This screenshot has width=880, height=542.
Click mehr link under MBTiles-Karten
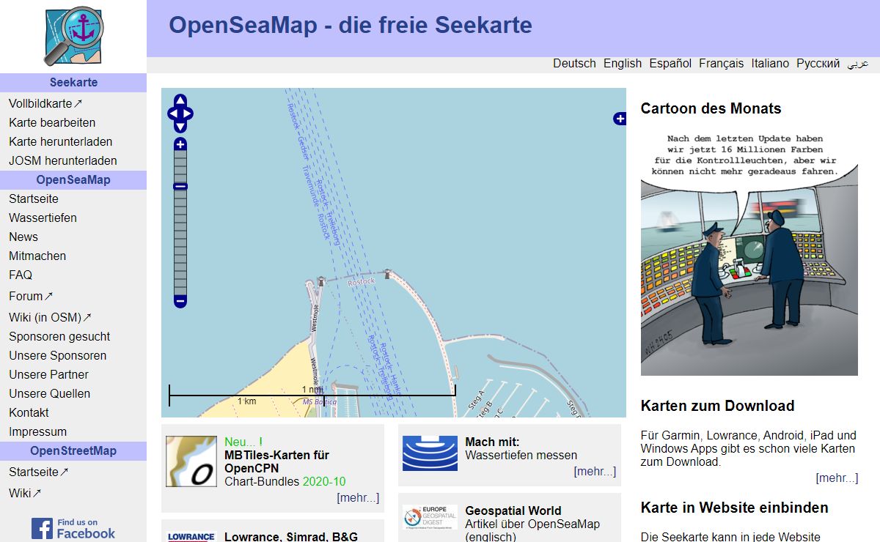358,498
